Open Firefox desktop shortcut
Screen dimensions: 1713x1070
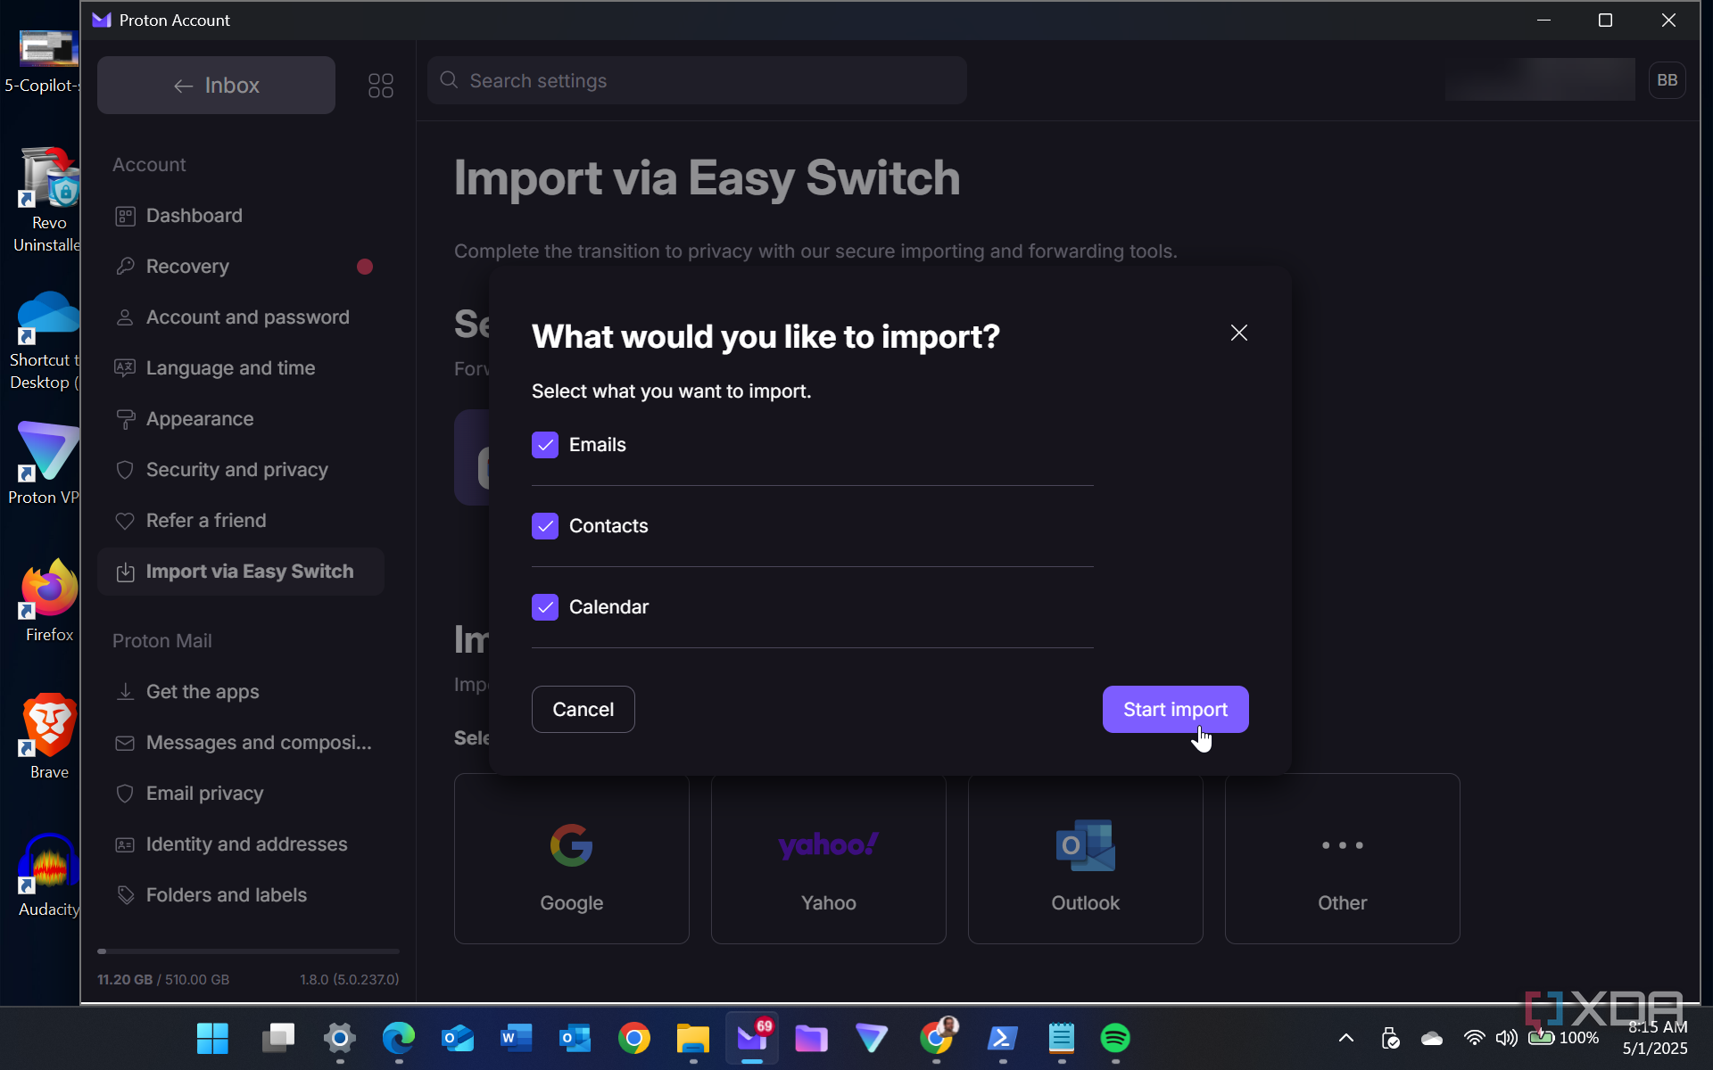49,602
